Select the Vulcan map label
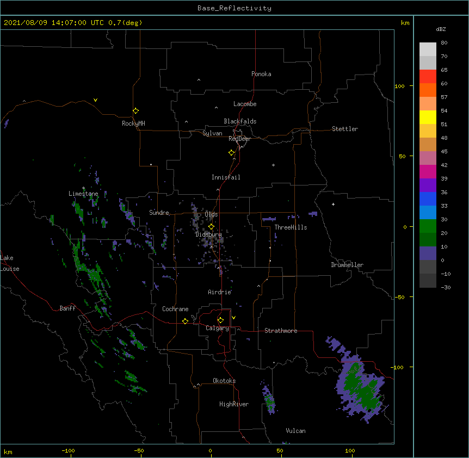 295,431
